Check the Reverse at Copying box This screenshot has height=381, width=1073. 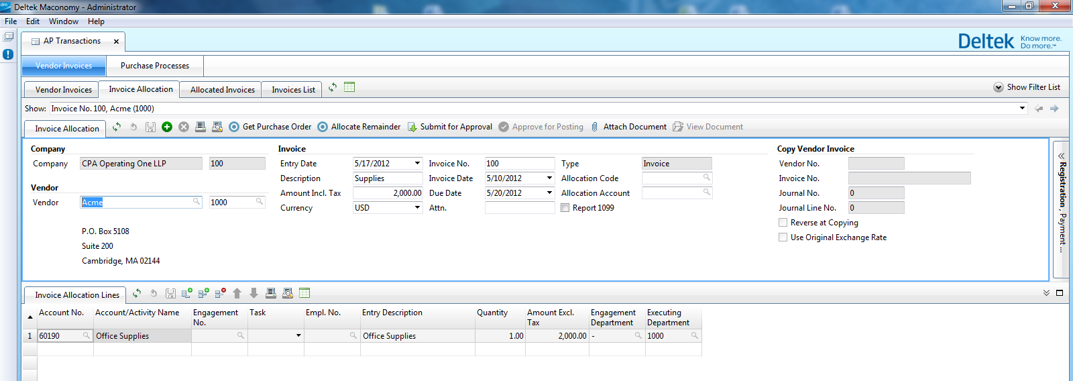(x=783, y=223)
